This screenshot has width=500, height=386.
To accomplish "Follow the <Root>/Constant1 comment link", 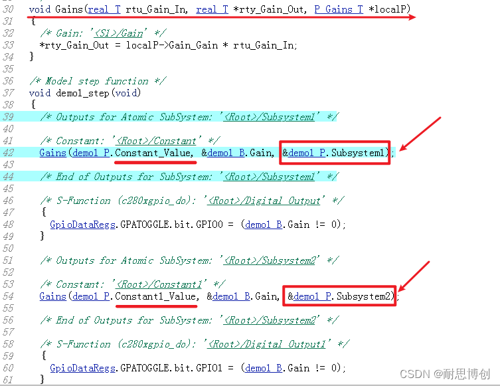I will click(x=159, y=284).
